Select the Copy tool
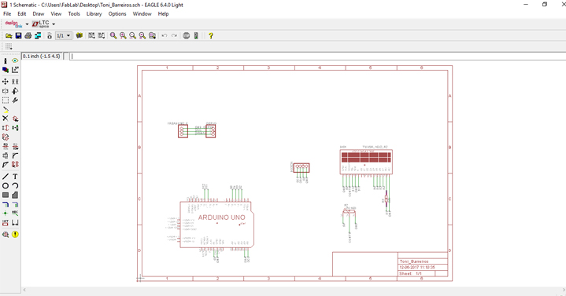The height and width of the screenshot is (296, 566). (15, 82)
